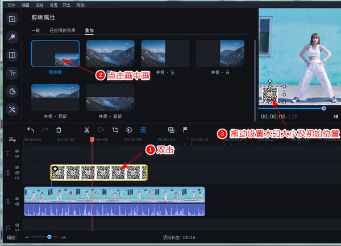
Task: Rotate clip with the rotate icon
Action: [101, 130]
